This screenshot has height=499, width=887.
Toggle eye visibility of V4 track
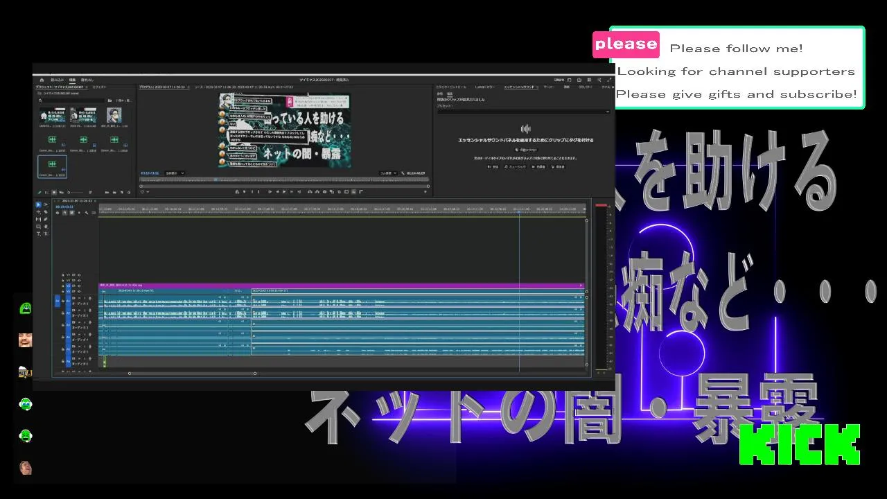[79, 275]
